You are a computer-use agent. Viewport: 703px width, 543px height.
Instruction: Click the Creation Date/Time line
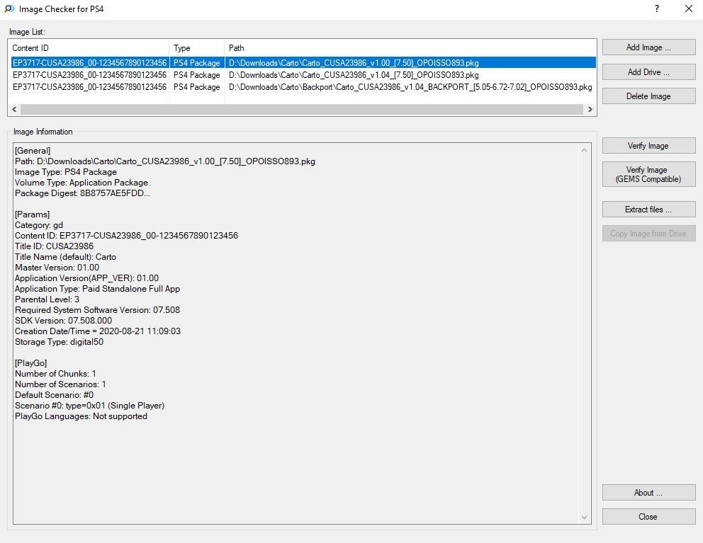tap(98, 331)
